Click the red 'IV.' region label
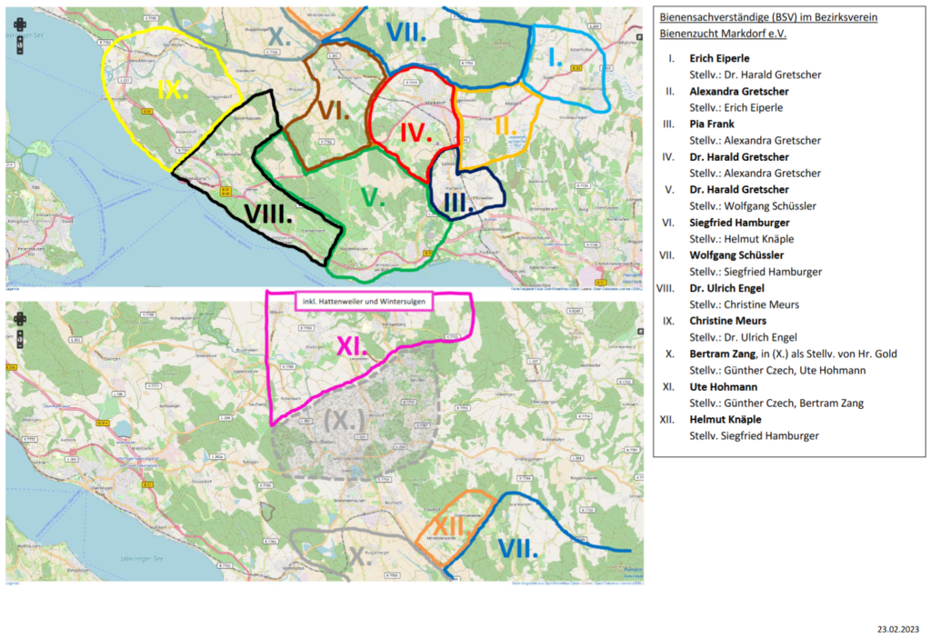This screenshot has width=931, height=638. point(415,133)
